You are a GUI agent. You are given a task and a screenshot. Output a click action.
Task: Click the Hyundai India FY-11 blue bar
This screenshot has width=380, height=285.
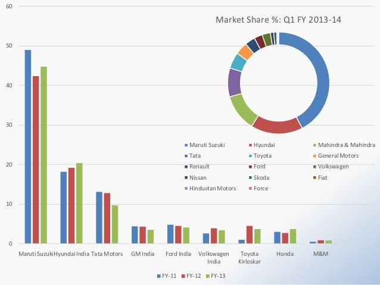pos(64,208)
